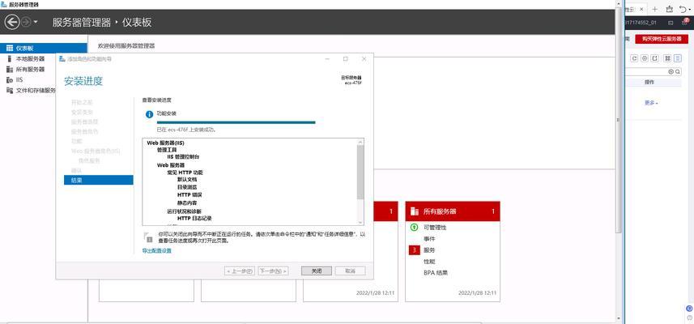
Task: Click the results list scrollbar thumb
Action: (x=360, y=172)
